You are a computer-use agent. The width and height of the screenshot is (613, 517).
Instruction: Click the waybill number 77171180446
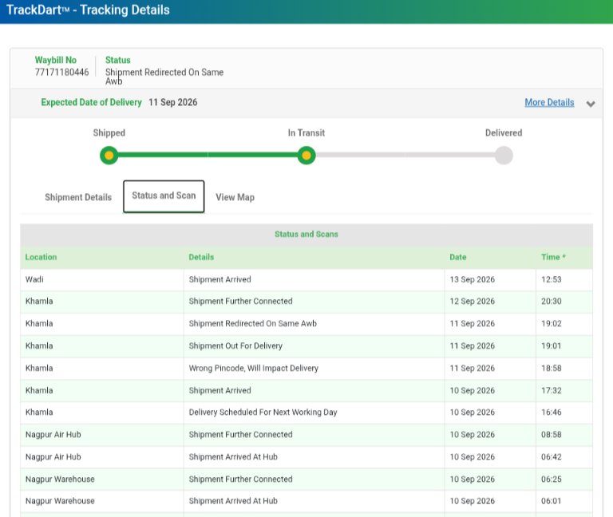tap(61, 73)
